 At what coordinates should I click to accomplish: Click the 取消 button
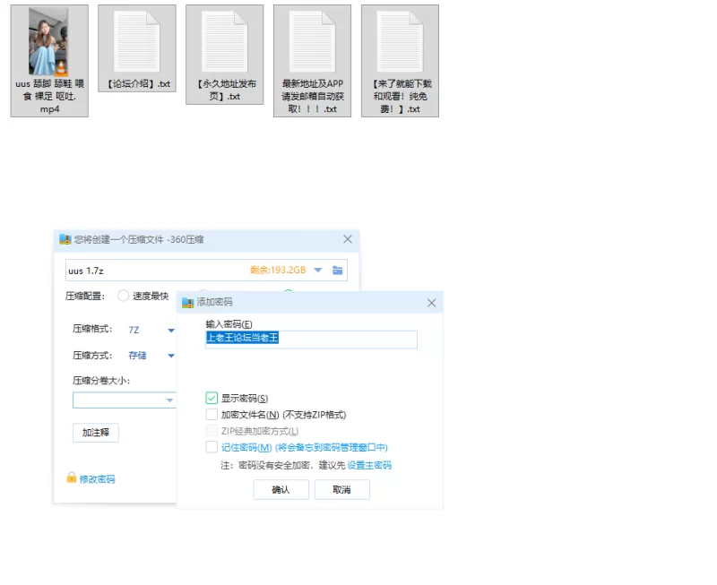(x=341, y=490)
